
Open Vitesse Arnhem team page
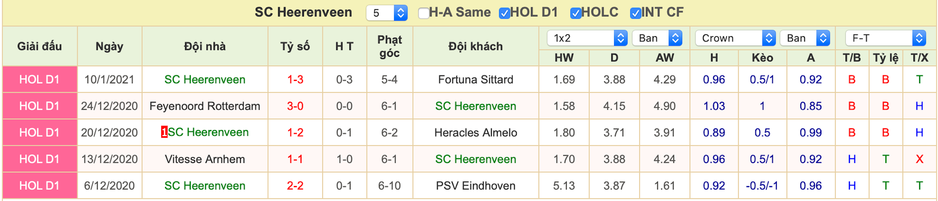coord(205,159)
